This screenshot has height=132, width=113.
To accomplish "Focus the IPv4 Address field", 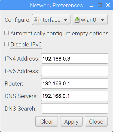I will coord(75,58).
